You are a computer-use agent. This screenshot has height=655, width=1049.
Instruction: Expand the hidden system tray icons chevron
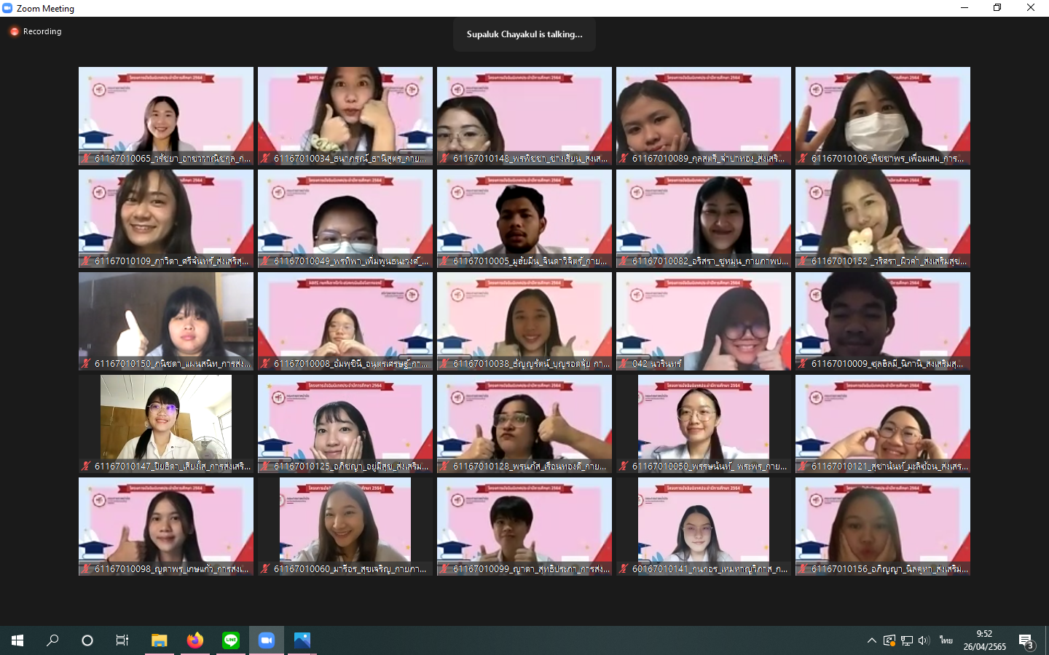coord(871,640)
